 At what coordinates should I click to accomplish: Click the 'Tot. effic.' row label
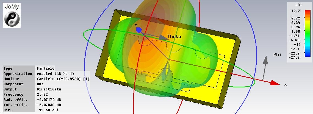pyautogui.click(x=16, y=105)
